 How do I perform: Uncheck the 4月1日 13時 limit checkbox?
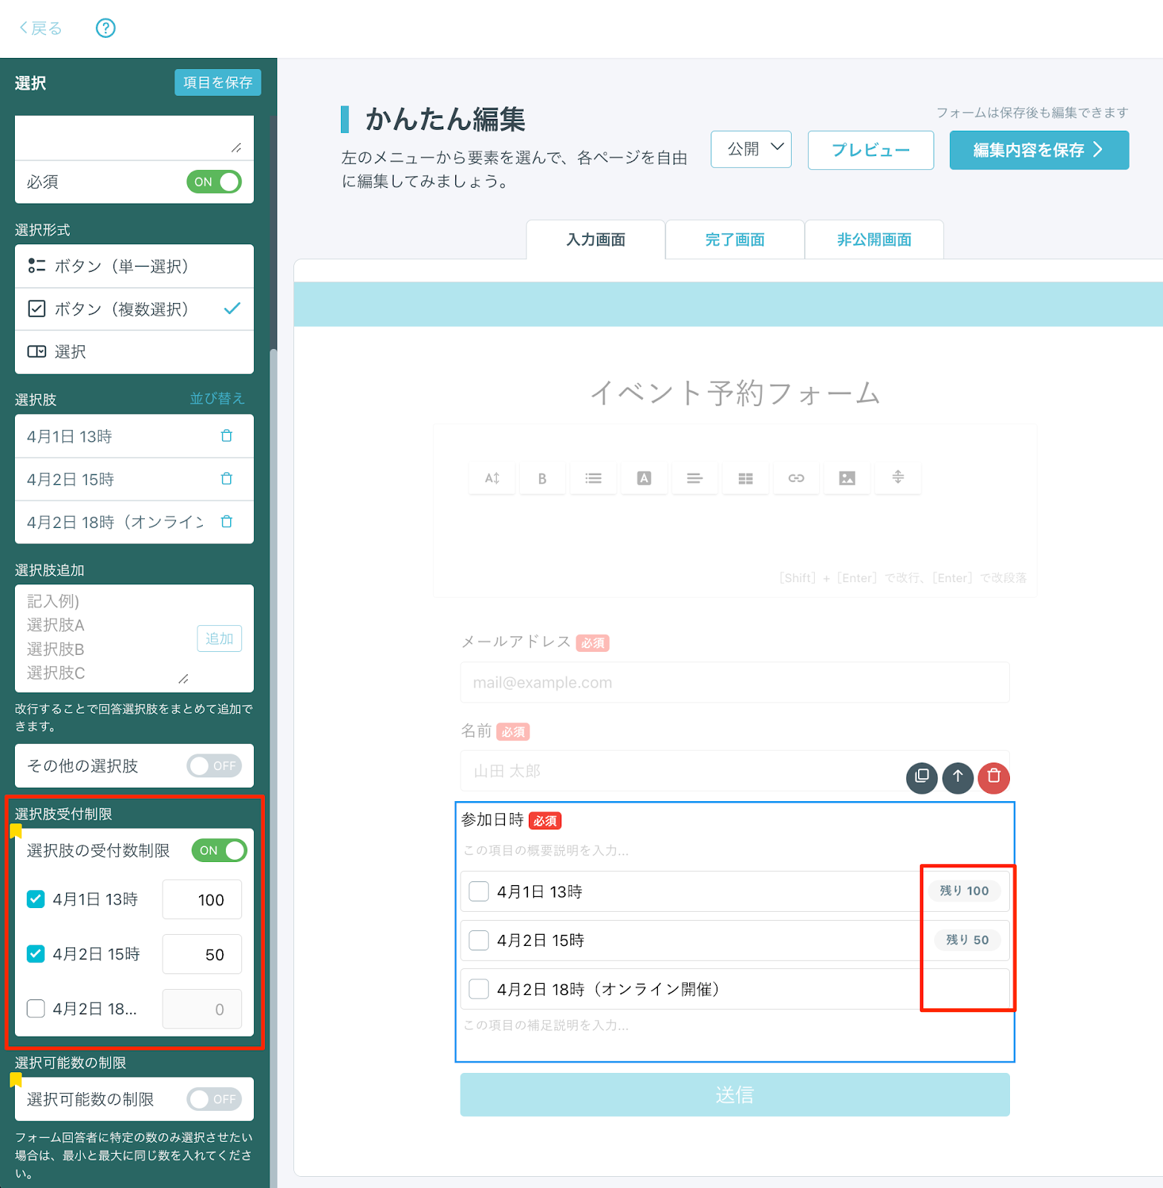tap(36, 899)
